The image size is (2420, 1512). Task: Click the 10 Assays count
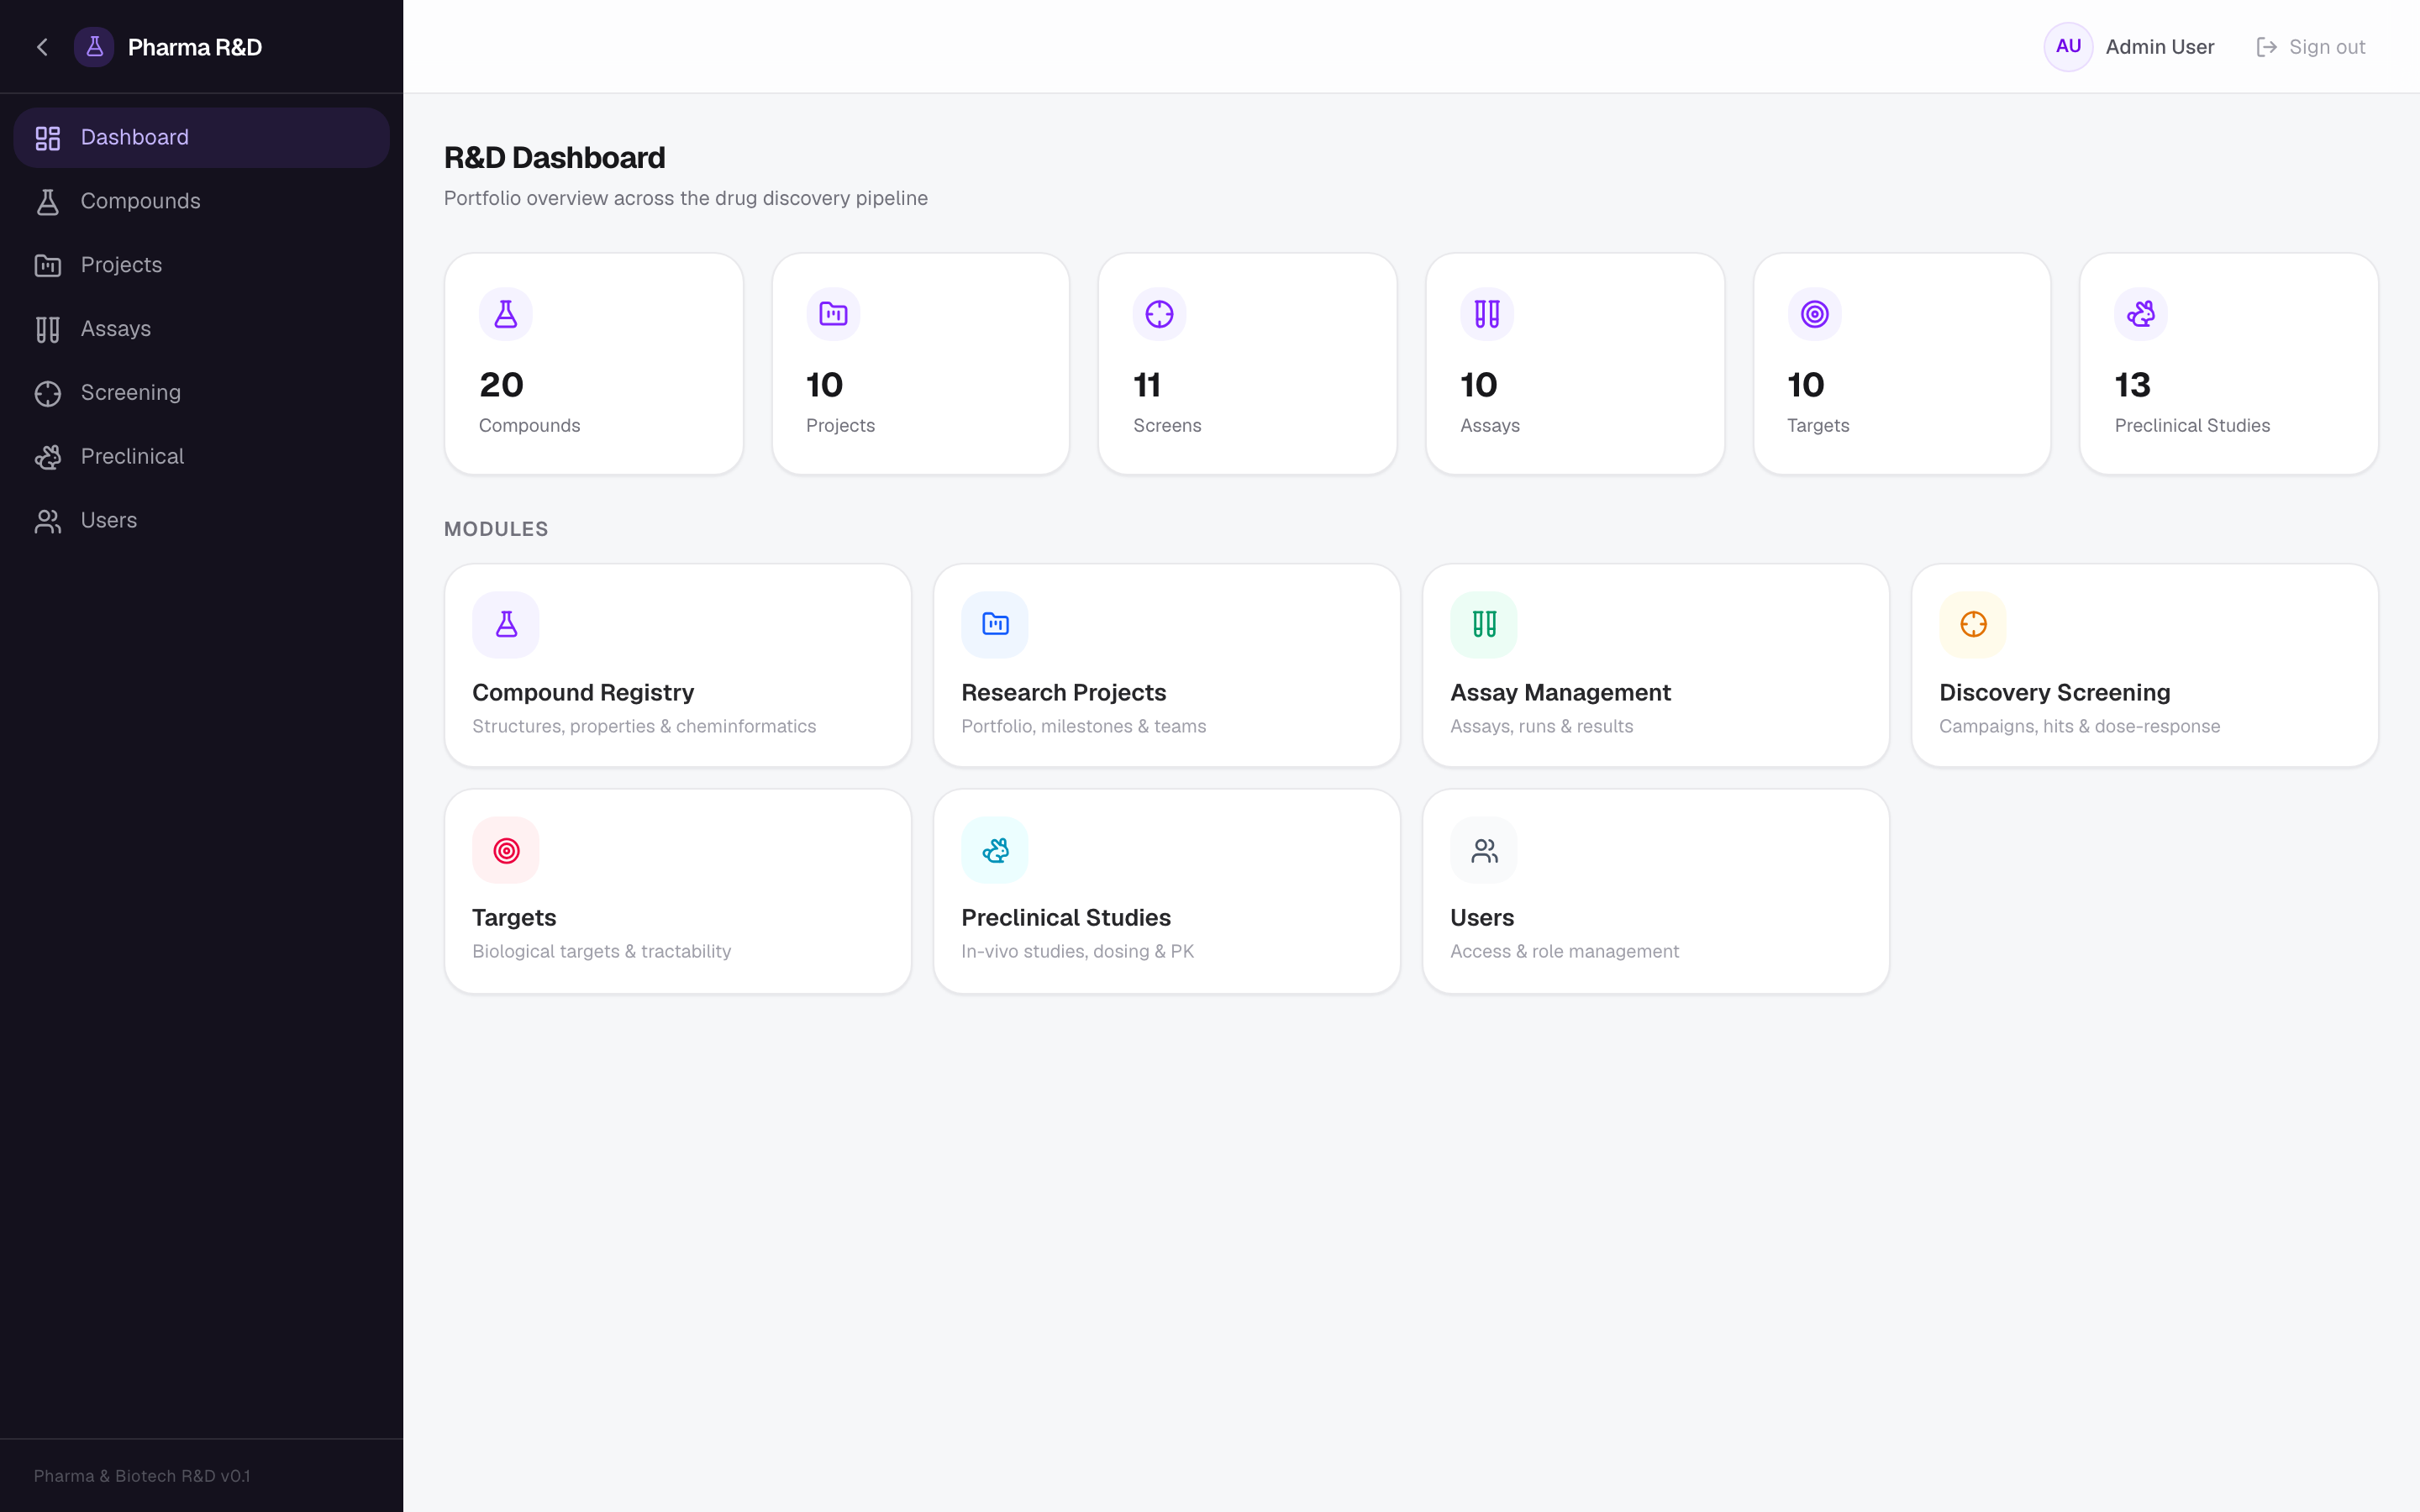[1479, 385]
